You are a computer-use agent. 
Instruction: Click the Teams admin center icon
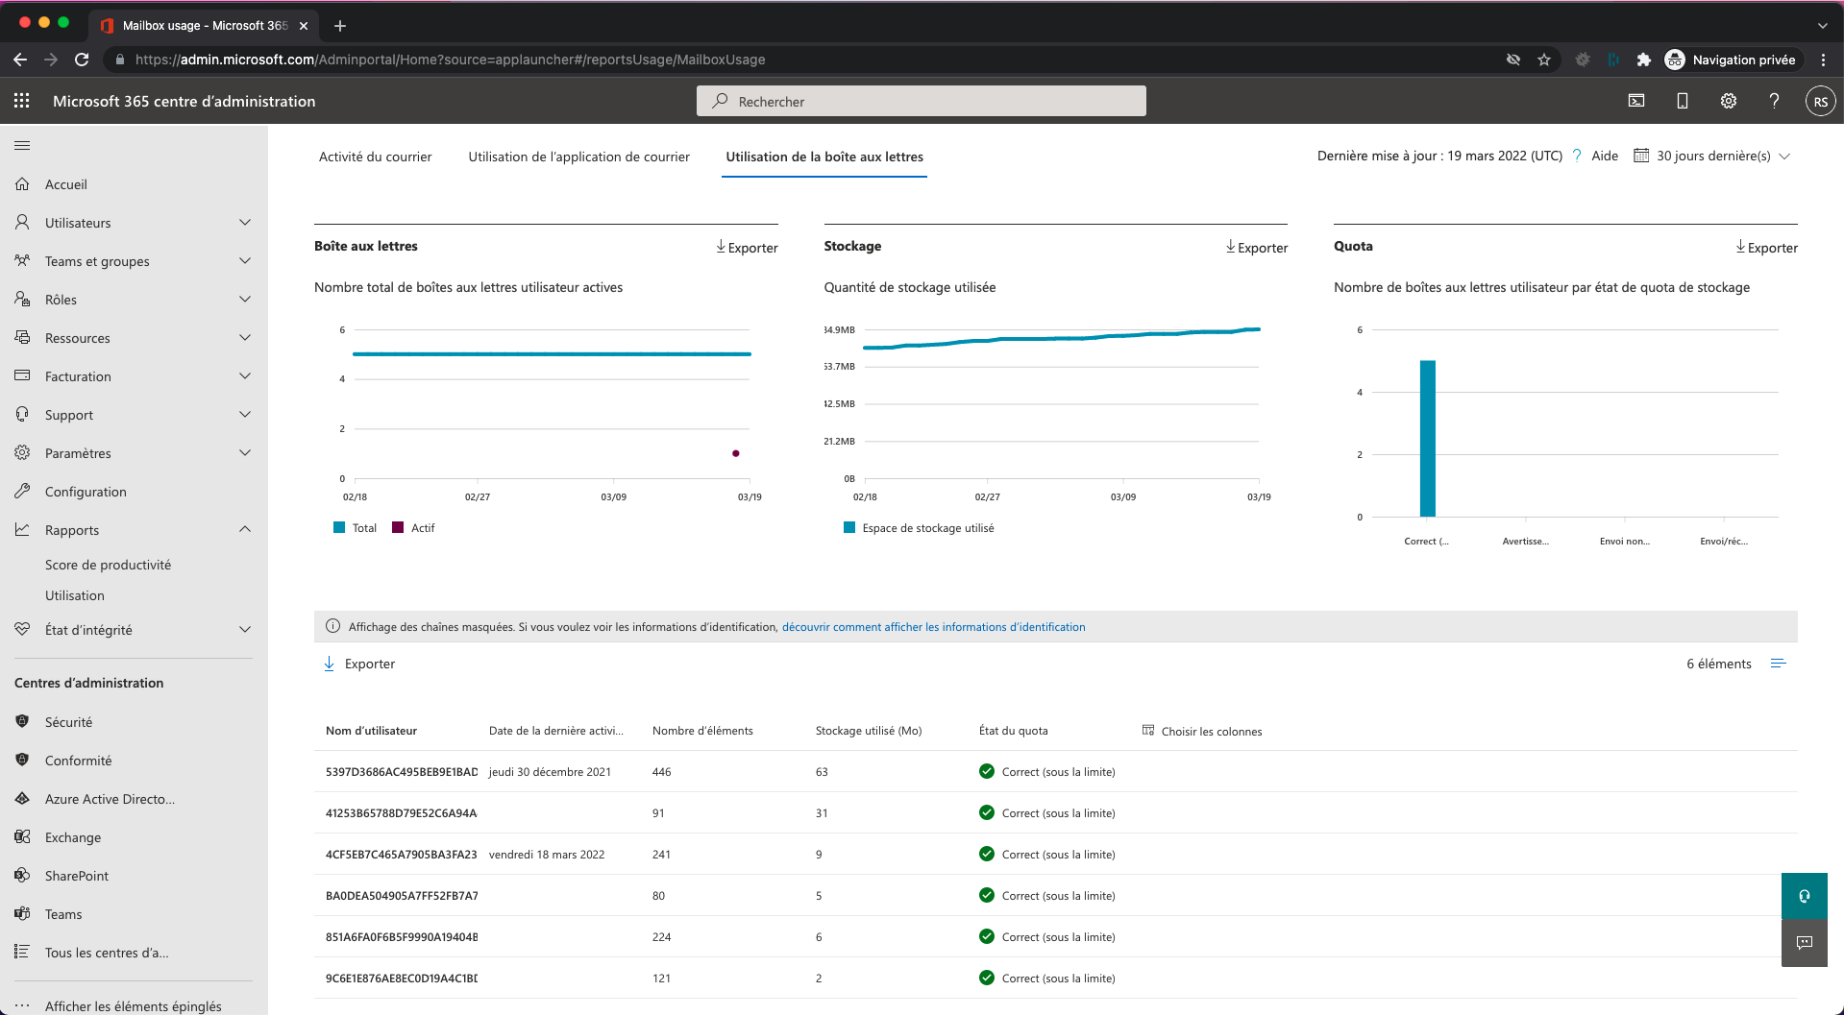22,914
